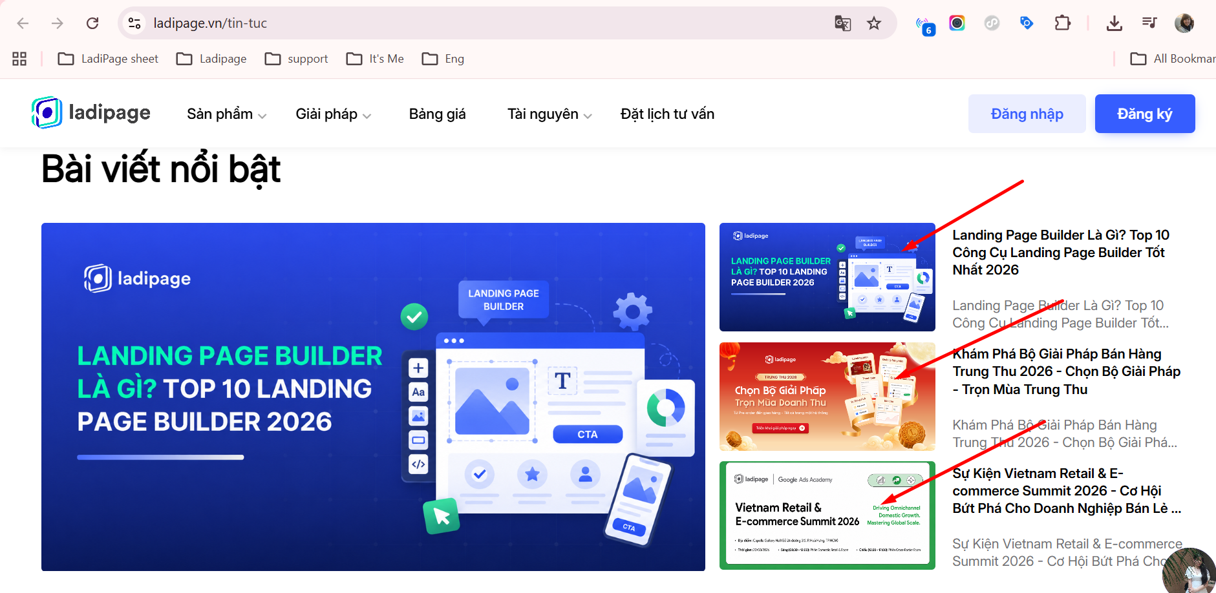
Task: Open the Landing Page Builder 2026 small thumbnail
Action: coord(827,277)
